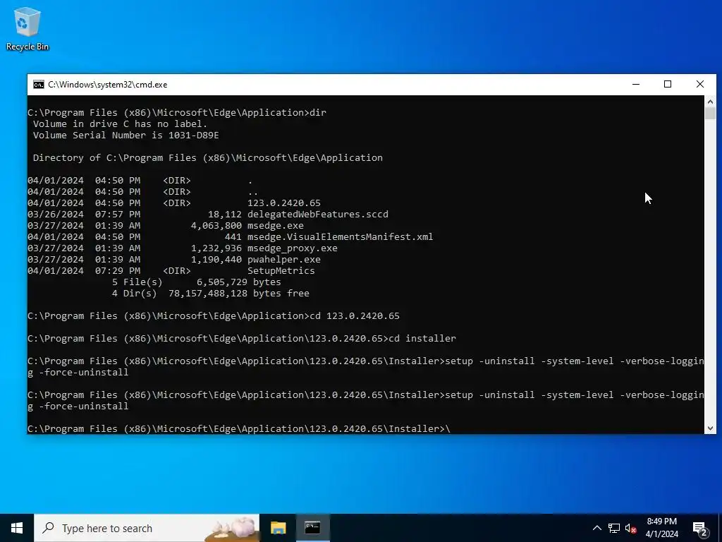Show hidden system tray icons
This screenshot has height=542, width=722.
(x=596, y=528)
